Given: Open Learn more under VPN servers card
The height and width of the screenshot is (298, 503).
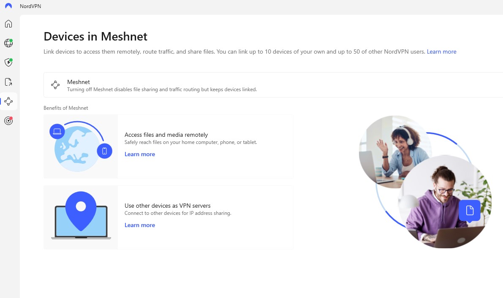Looking at the screenshot, I should 140,225.
